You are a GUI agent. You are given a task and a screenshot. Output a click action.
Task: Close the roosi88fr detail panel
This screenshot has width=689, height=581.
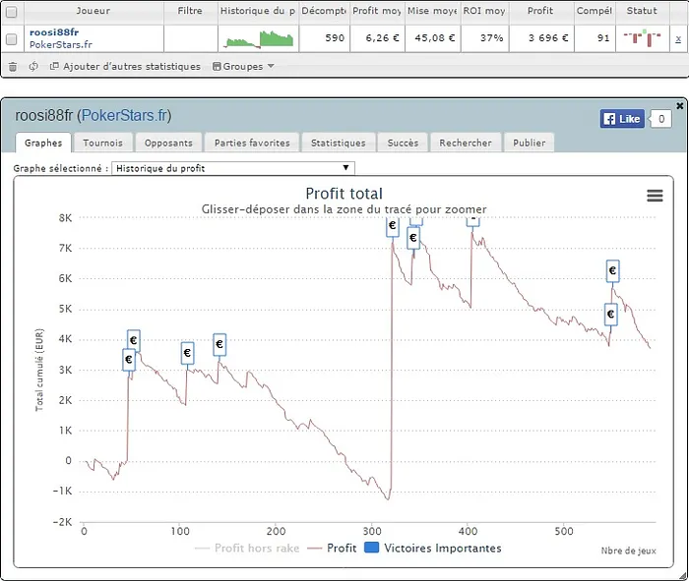[680, 106]
